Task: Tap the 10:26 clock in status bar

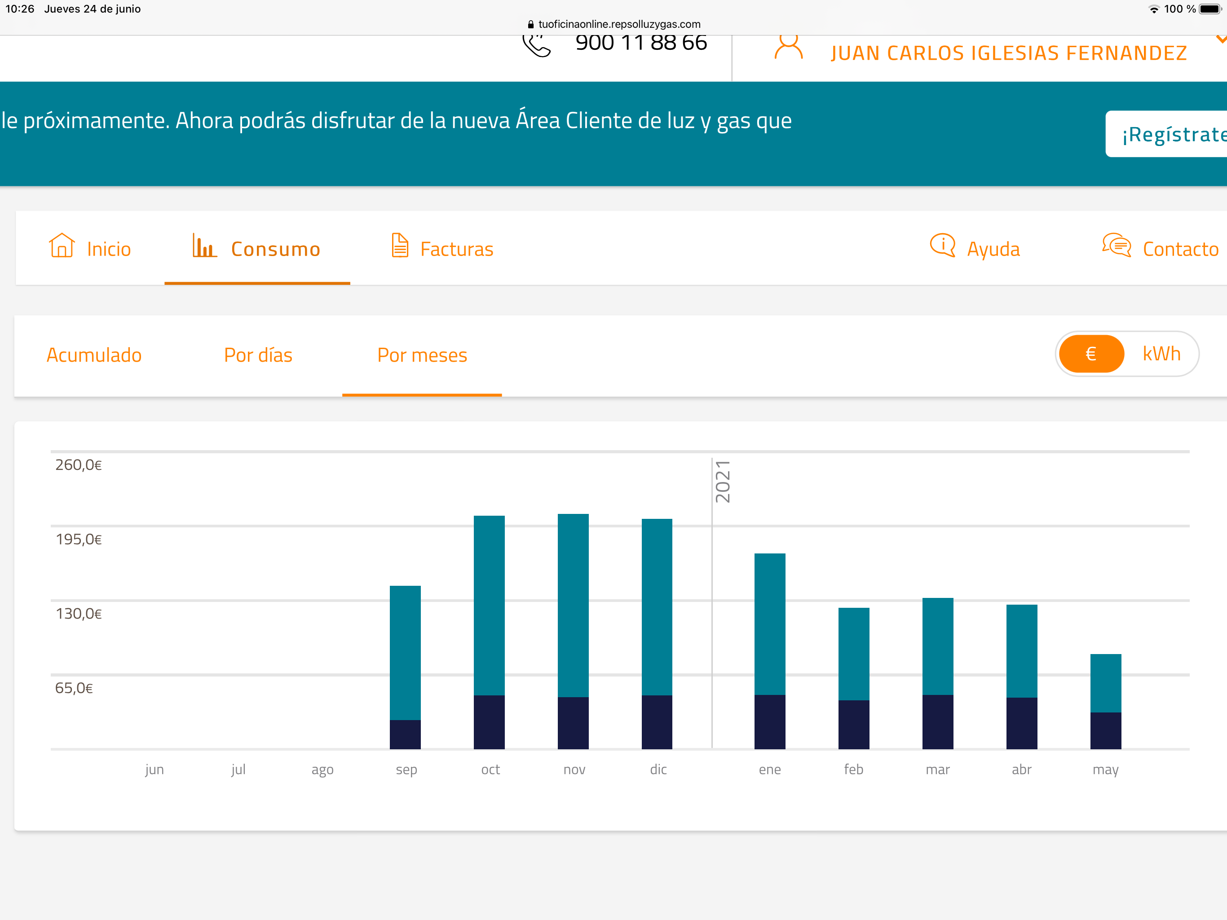Action: [20, 9]
